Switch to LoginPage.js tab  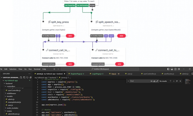click(96, 74)
